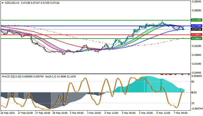
Task: Select the red horizontal line at 0.56851
Action: pos(96,35)
